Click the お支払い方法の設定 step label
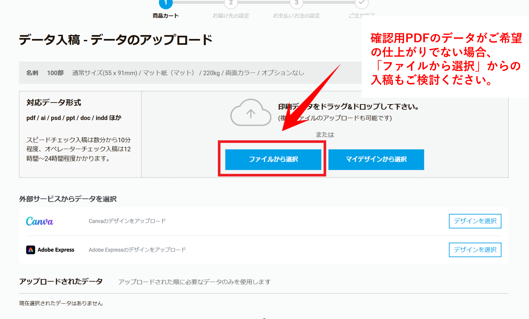The width and height of the screenshot is (529, 319). pyautogui.click(x=296, y=16)
